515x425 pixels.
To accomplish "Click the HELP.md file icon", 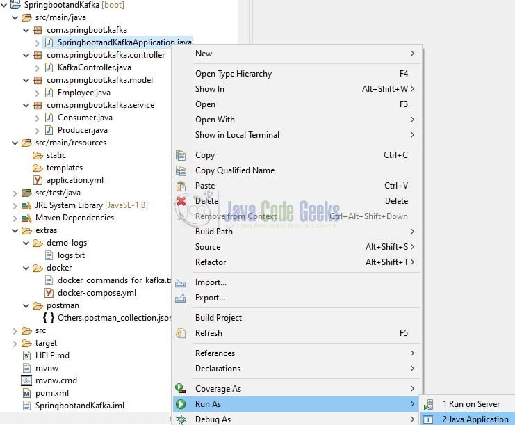I will 26,355.
